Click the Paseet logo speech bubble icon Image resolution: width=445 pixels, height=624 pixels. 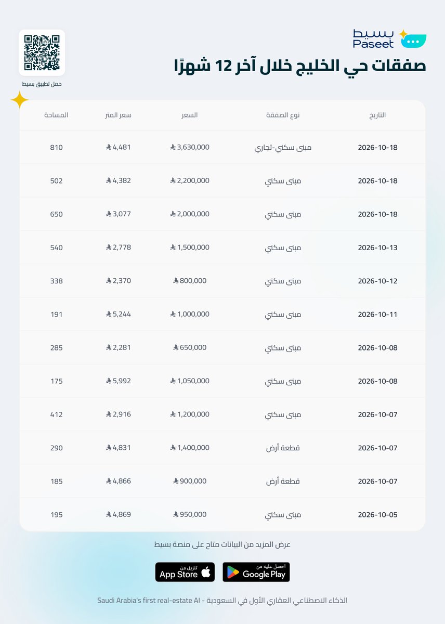pos(414,41)
